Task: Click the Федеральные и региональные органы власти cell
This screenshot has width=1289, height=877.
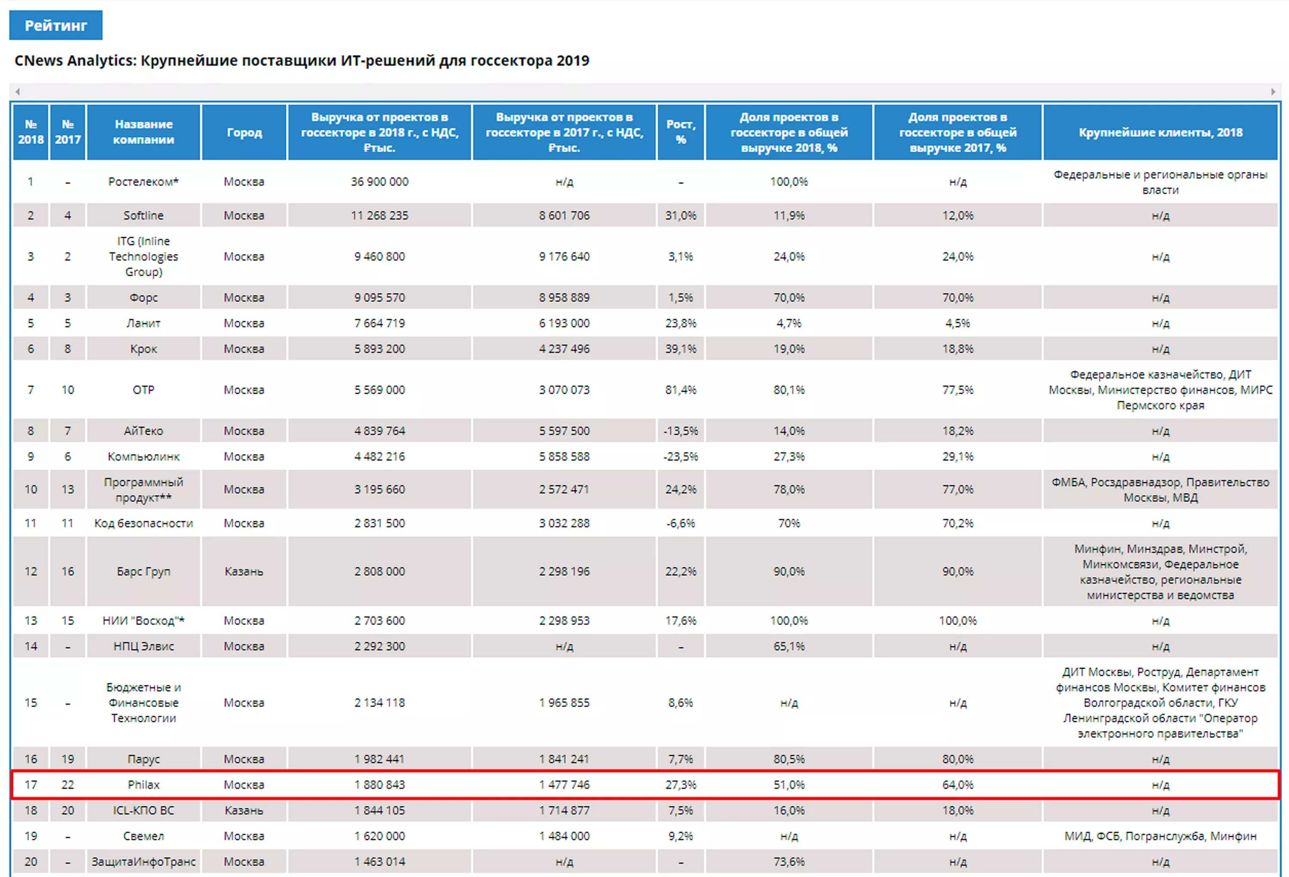Action: point(1161,182)
